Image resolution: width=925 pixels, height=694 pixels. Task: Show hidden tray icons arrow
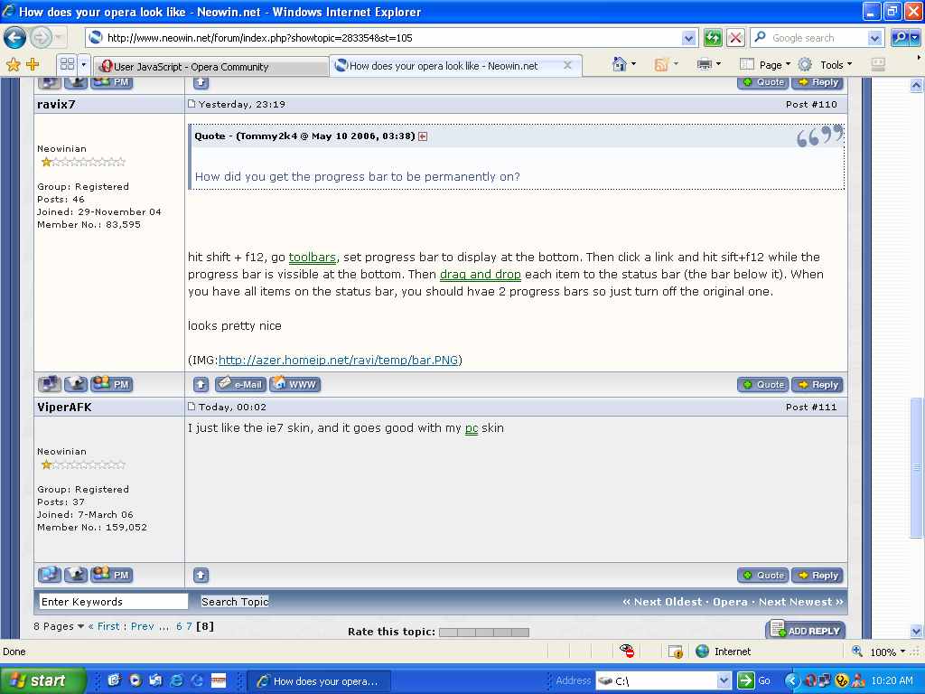click(x=792, y=680)
